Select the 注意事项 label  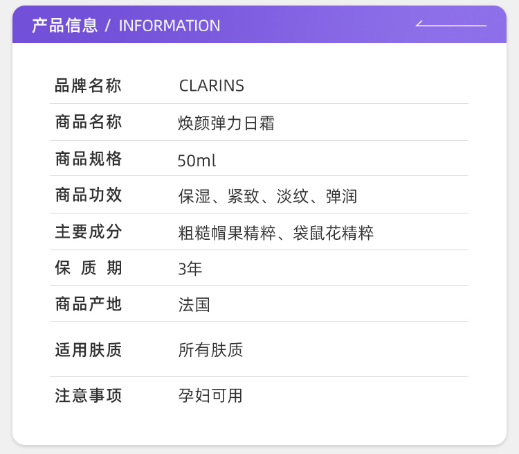(89, 396)
